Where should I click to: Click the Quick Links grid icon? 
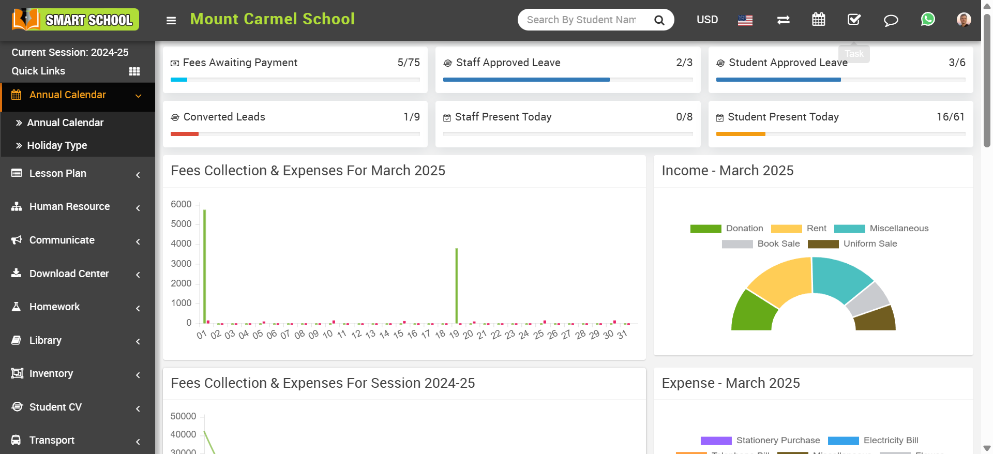pyautogui.click(x=134, y=71)
